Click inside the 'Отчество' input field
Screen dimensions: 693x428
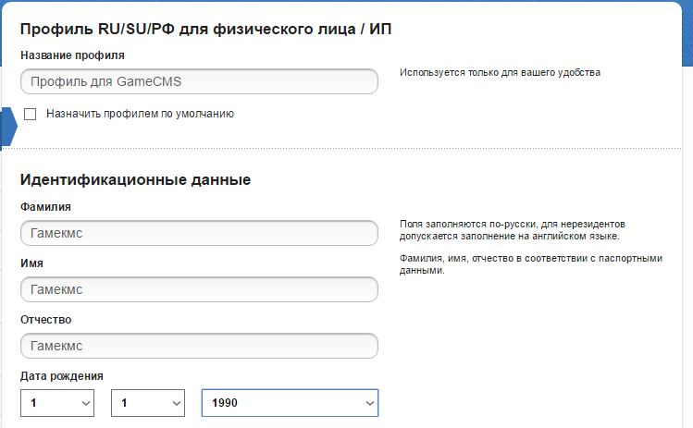click(x=199, y=346)
